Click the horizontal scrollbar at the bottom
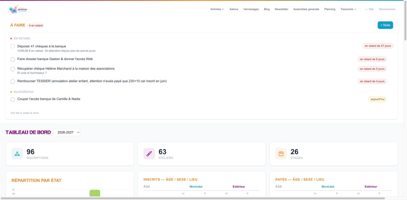Viewport: 407px width, 200px height. pos(193,198)
